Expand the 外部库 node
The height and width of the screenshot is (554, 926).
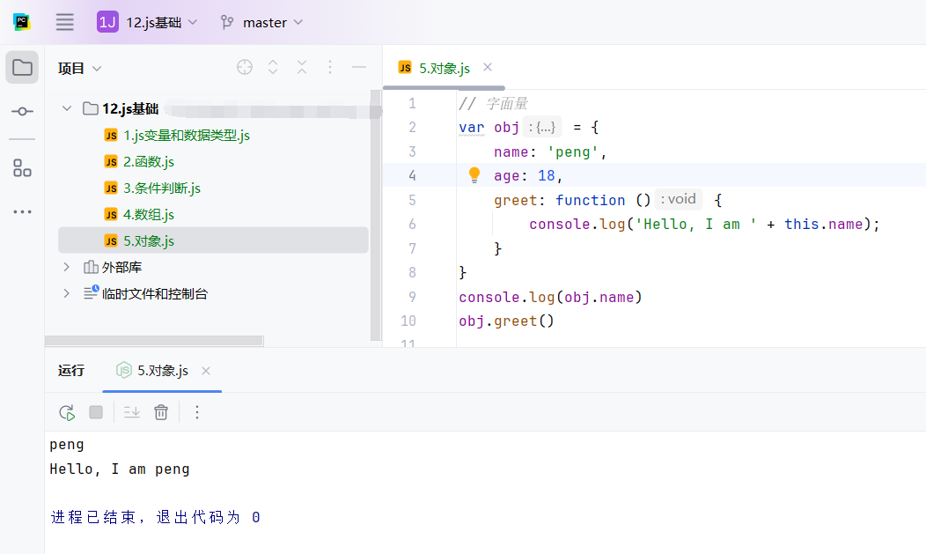pos(66,267)
